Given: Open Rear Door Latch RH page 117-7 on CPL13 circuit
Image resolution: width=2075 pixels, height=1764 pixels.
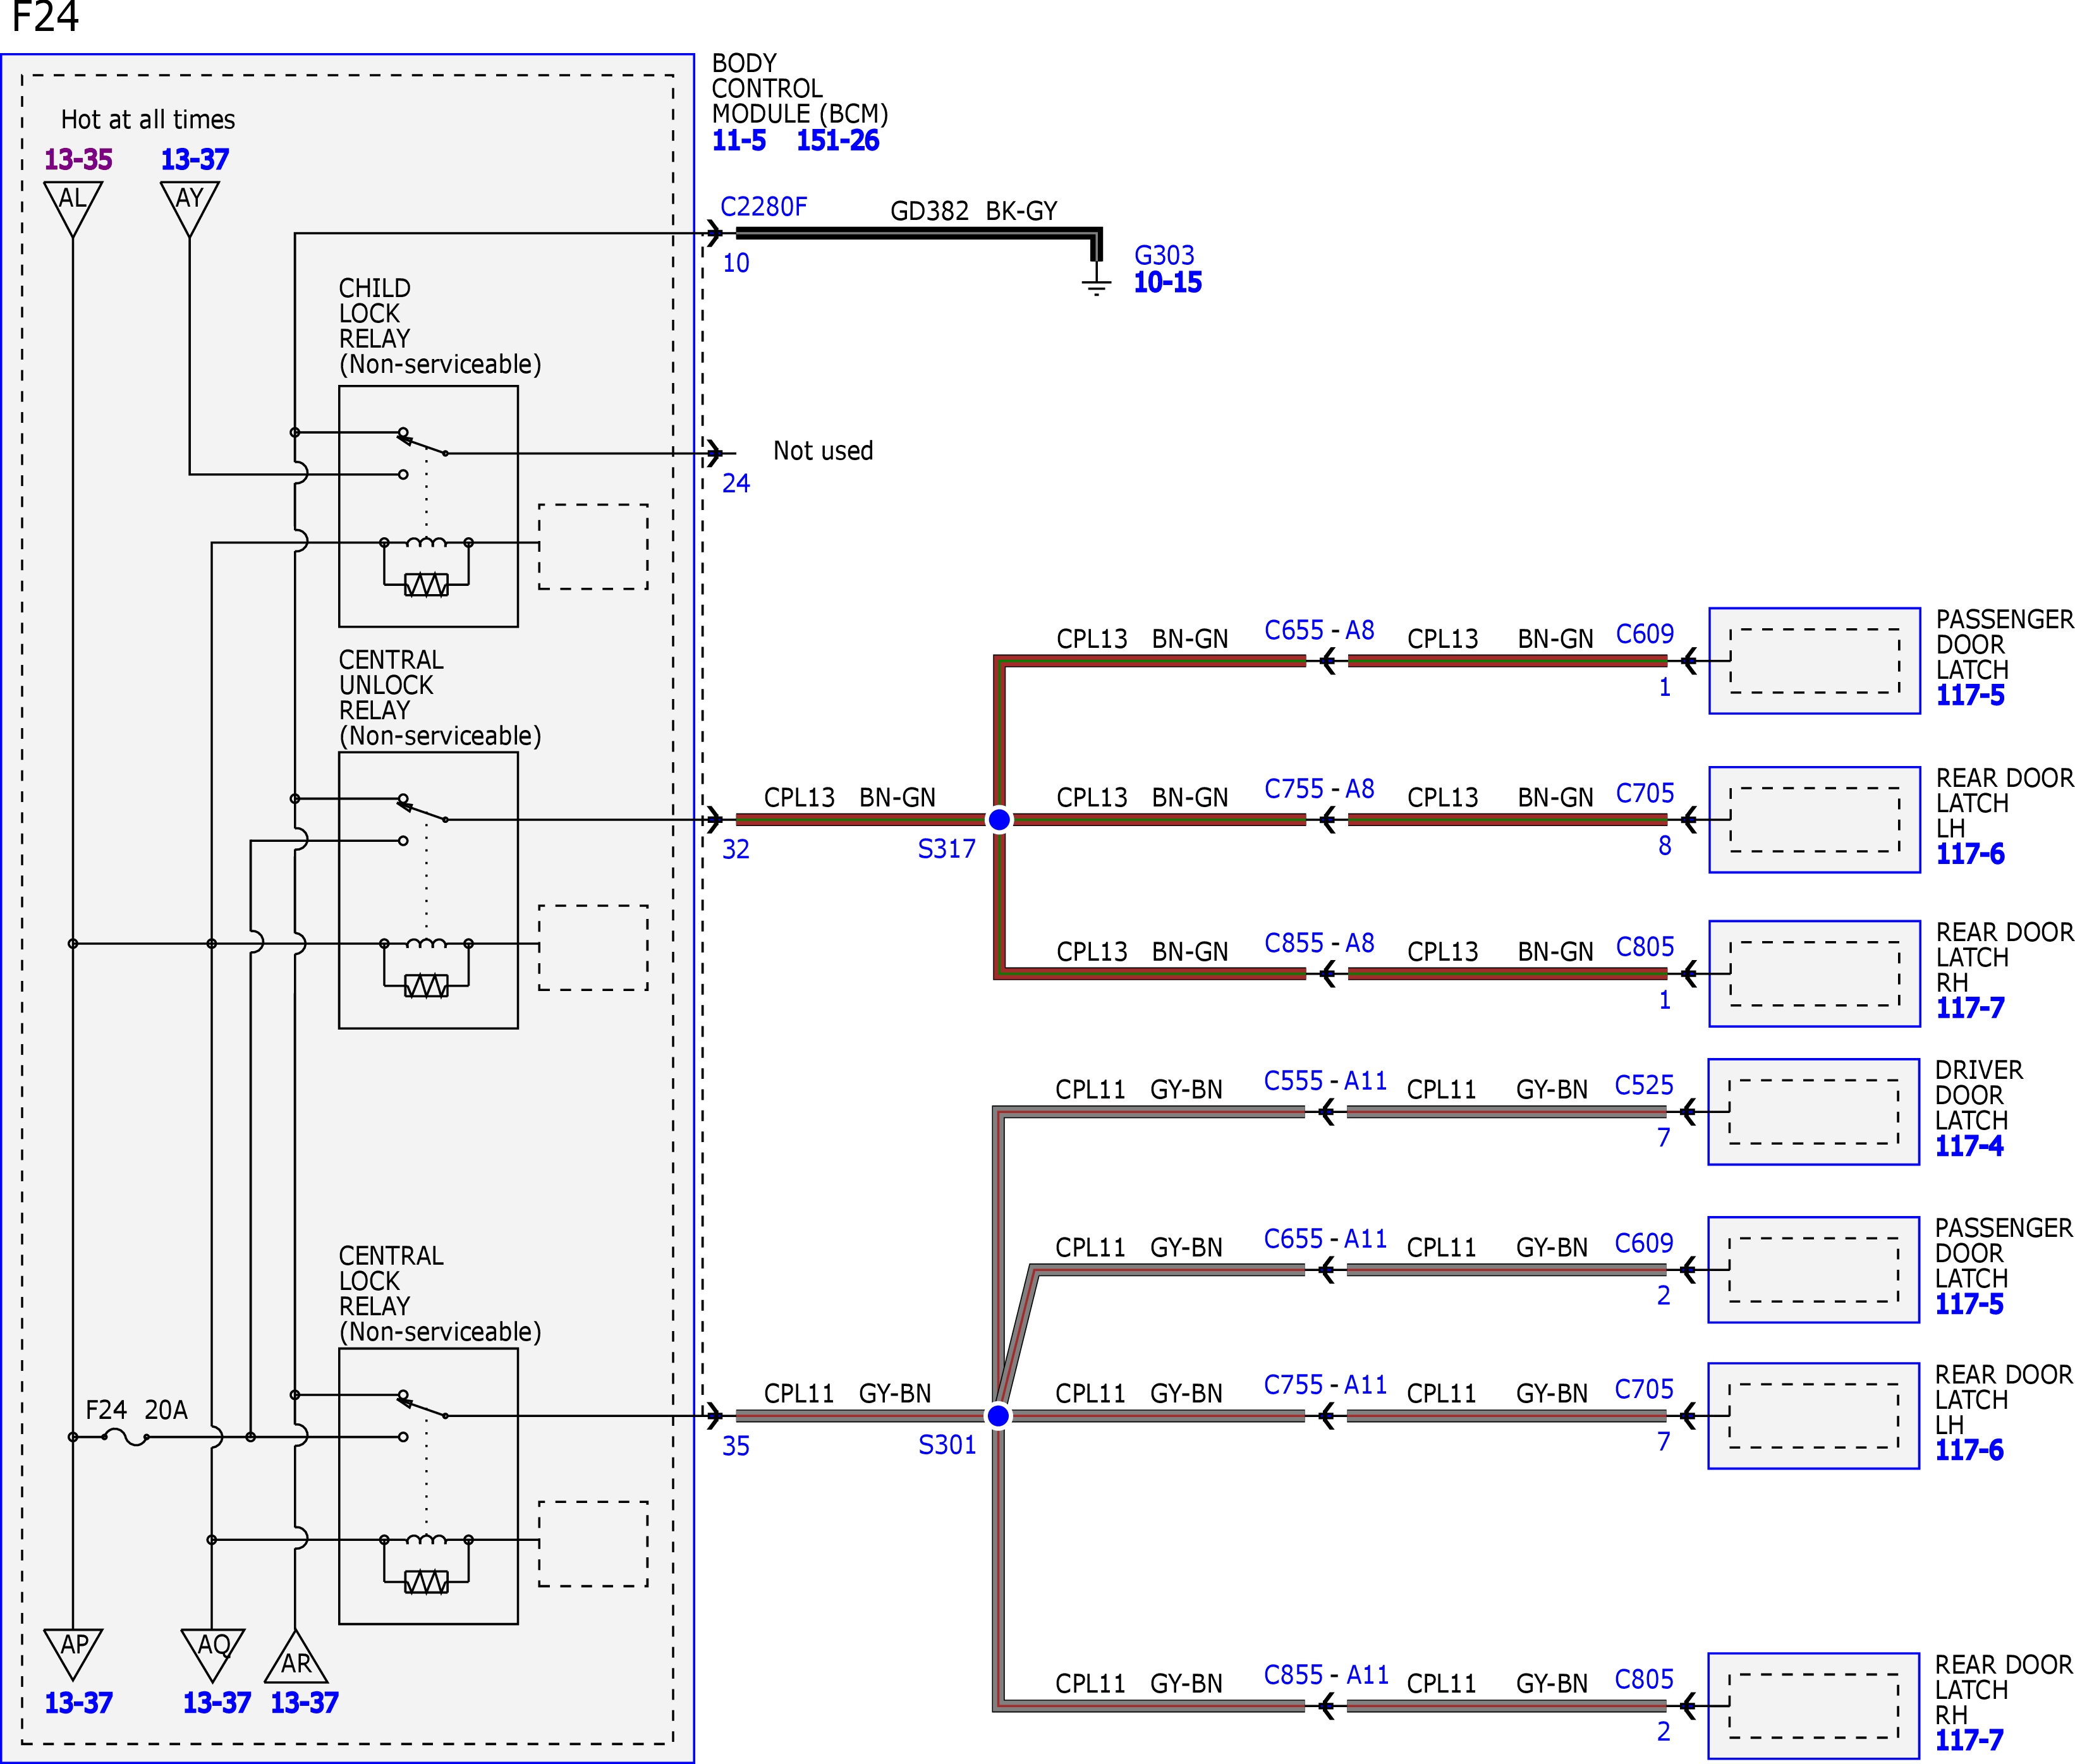Looking at the screenshot, I should tap(1970, 1008).
